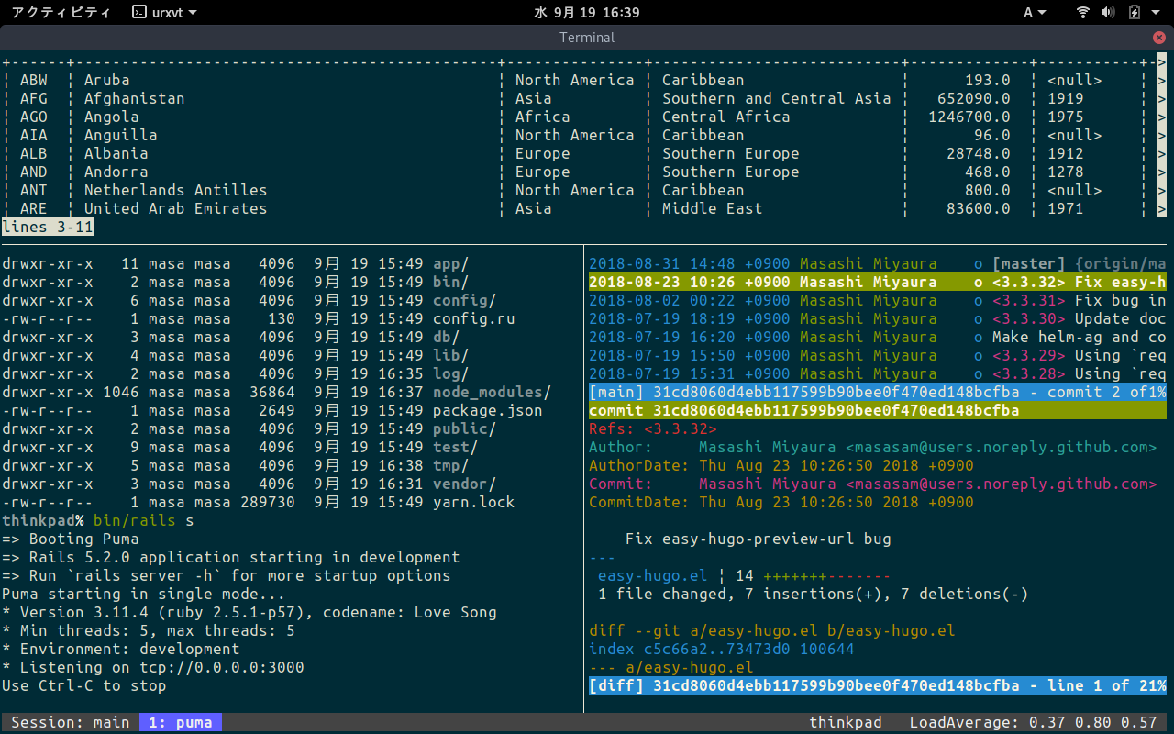1174x734 pixels.
Task: Open the urxvt application menu
Action: (164, 13)
